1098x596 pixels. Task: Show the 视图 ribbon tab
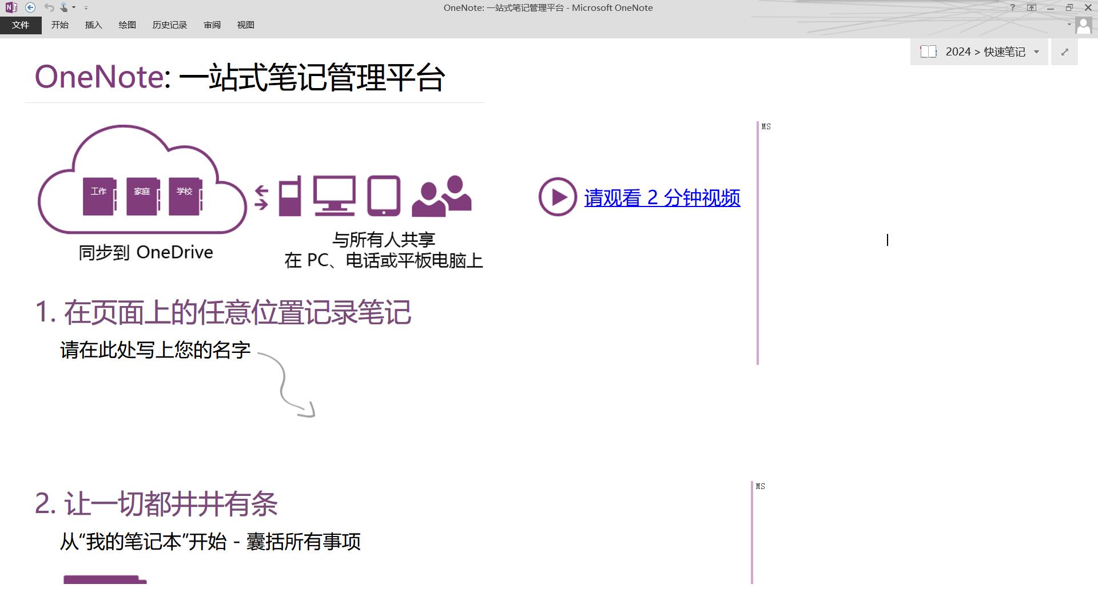245,25
